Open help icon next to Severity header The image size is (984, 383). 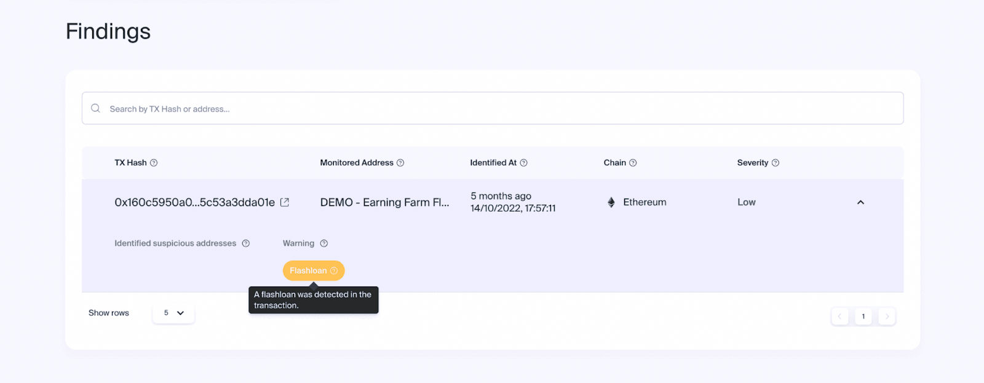pyautogui.click(x=776, y=163)
